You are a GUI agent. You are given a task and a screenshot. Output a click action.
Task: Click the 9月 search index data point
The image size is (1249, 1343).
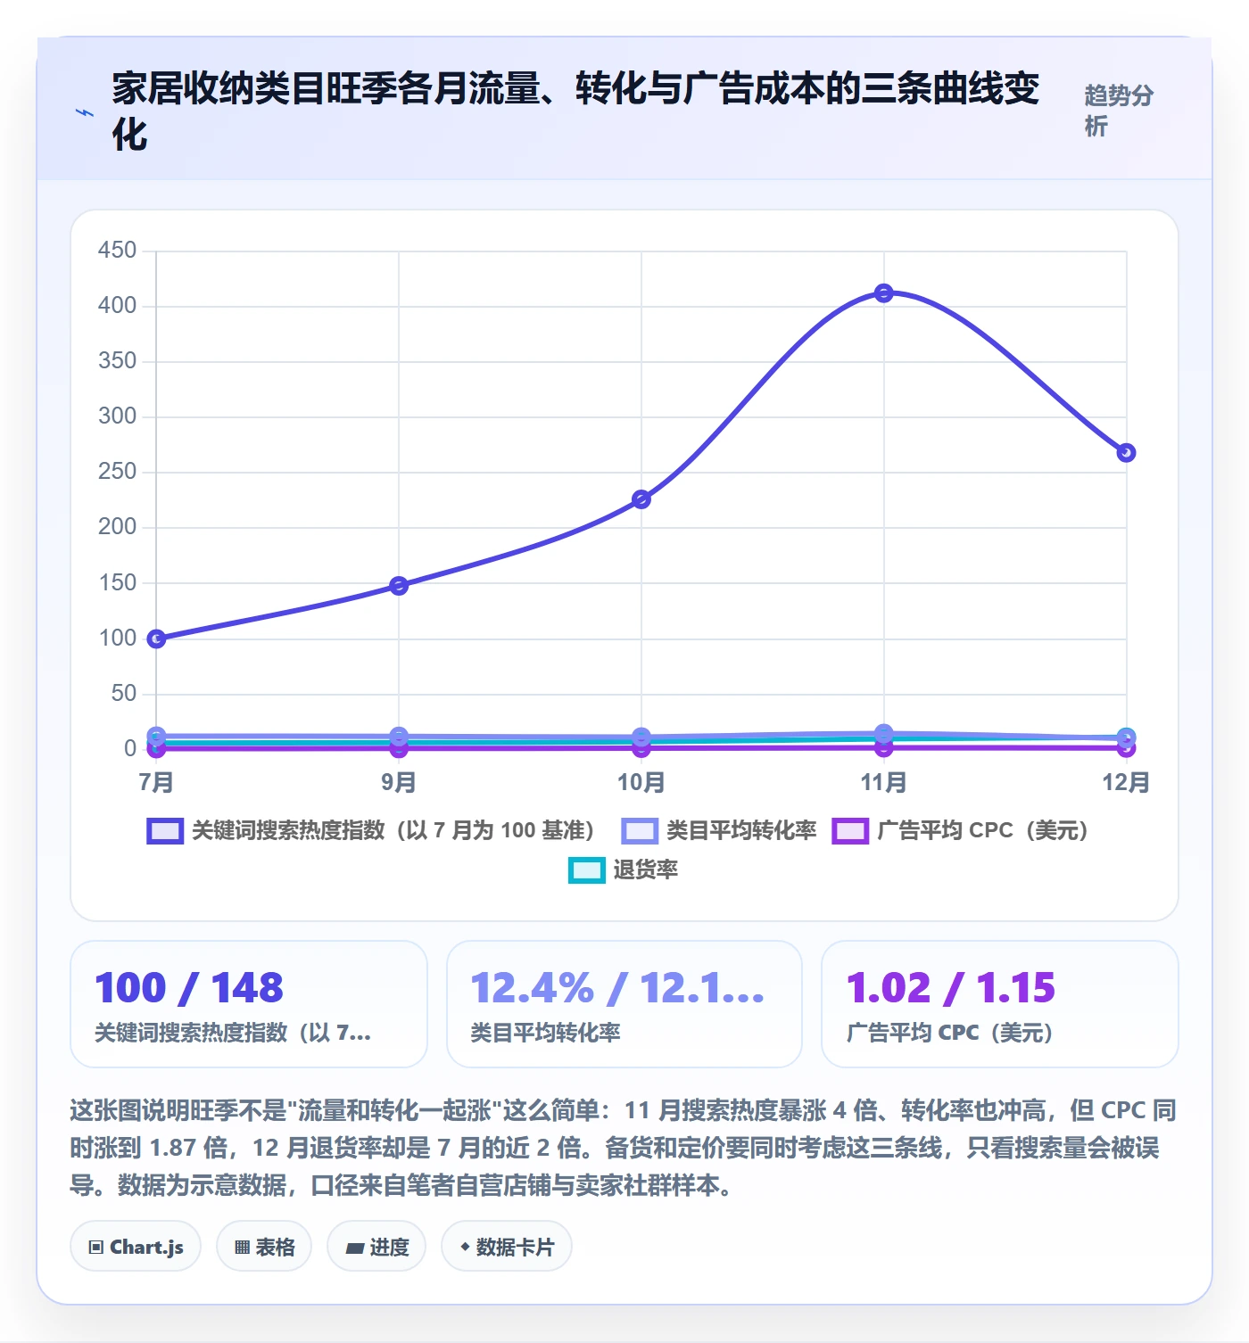pyautogui.click(x=399, y=586)
